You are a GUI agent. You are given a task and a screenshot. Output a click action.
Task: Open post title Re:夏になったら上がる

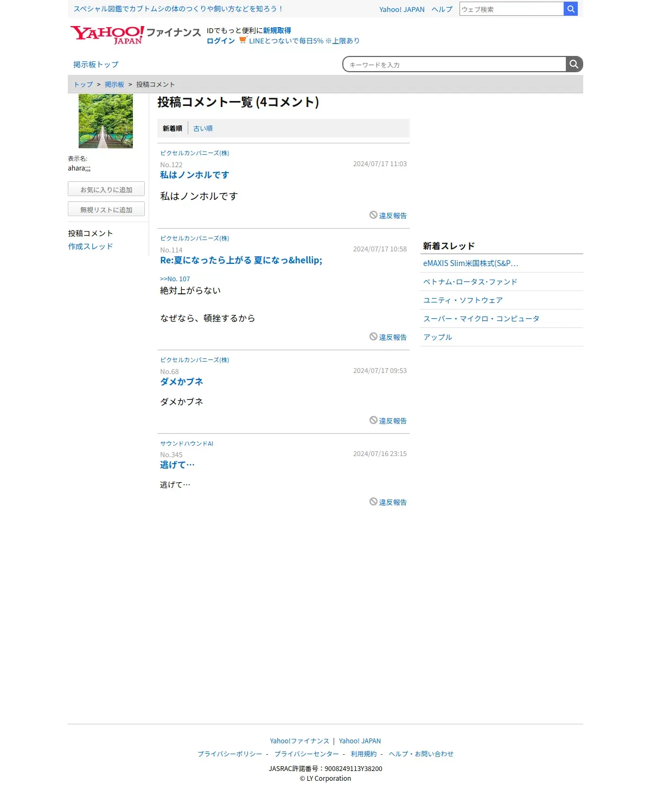(241, 260)
